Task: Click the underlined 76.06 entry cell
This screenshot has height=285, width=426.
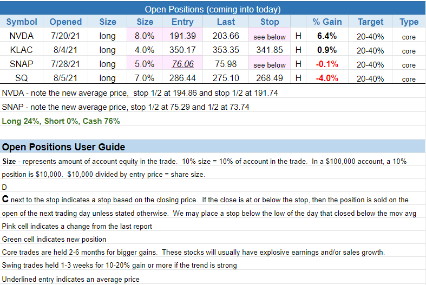Action: 182,64
